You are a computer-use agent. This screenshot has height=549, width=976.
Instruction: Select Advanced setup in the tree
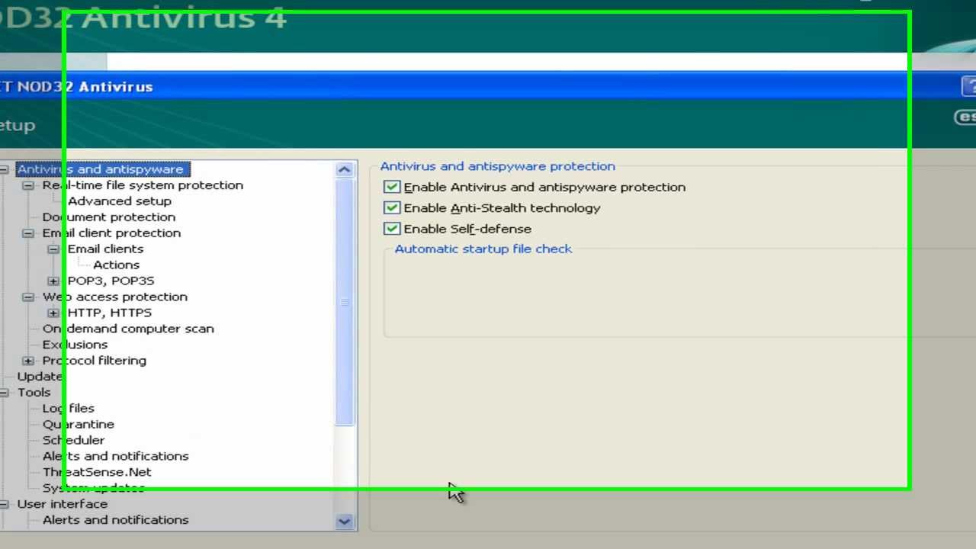pos(120,201)
